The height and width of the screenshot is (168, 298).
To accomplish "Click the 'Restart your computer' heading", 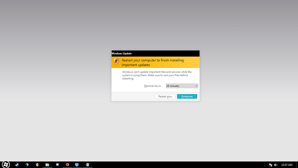I will tap(153, 63).
